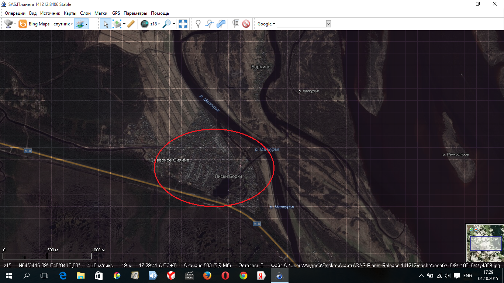Viewport: 504px width, 283px height.
Task: Click the add polygon tool icon
Action: pos(221,24)
